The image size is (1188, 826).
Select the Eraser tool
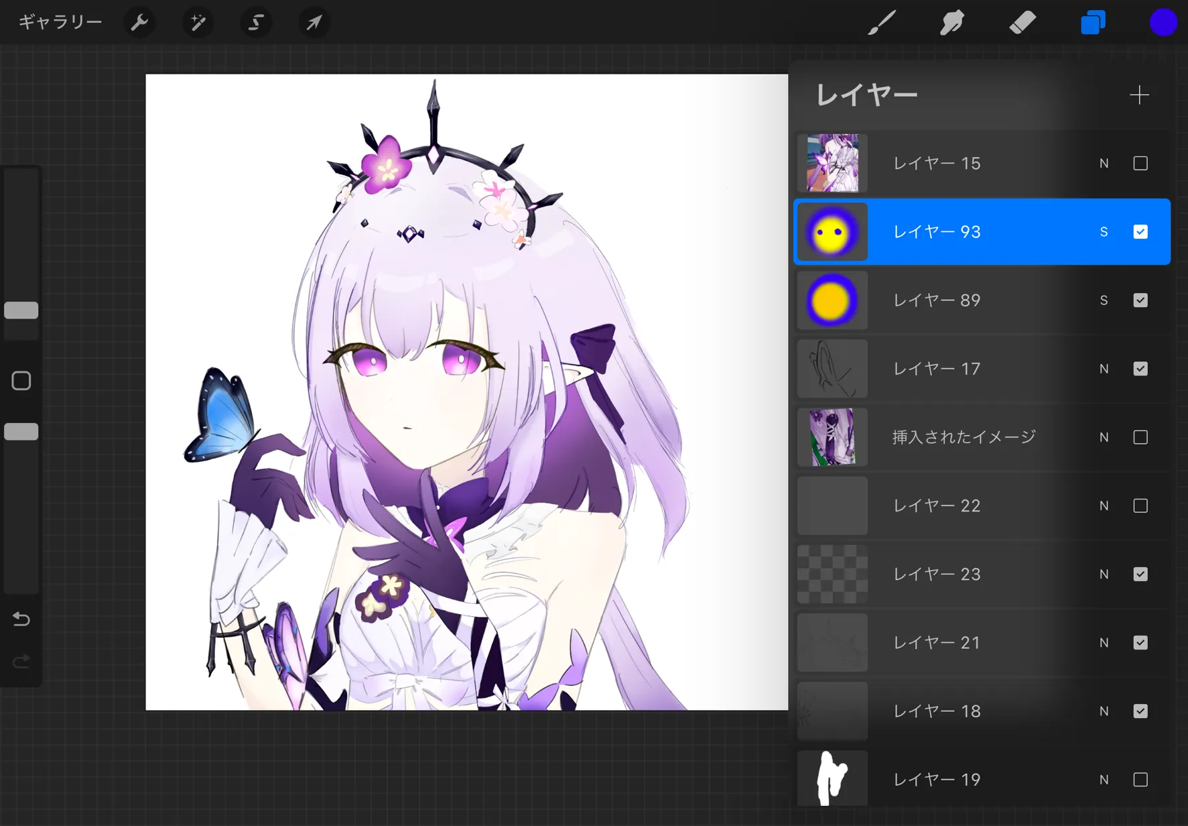tap(1022, 23)
